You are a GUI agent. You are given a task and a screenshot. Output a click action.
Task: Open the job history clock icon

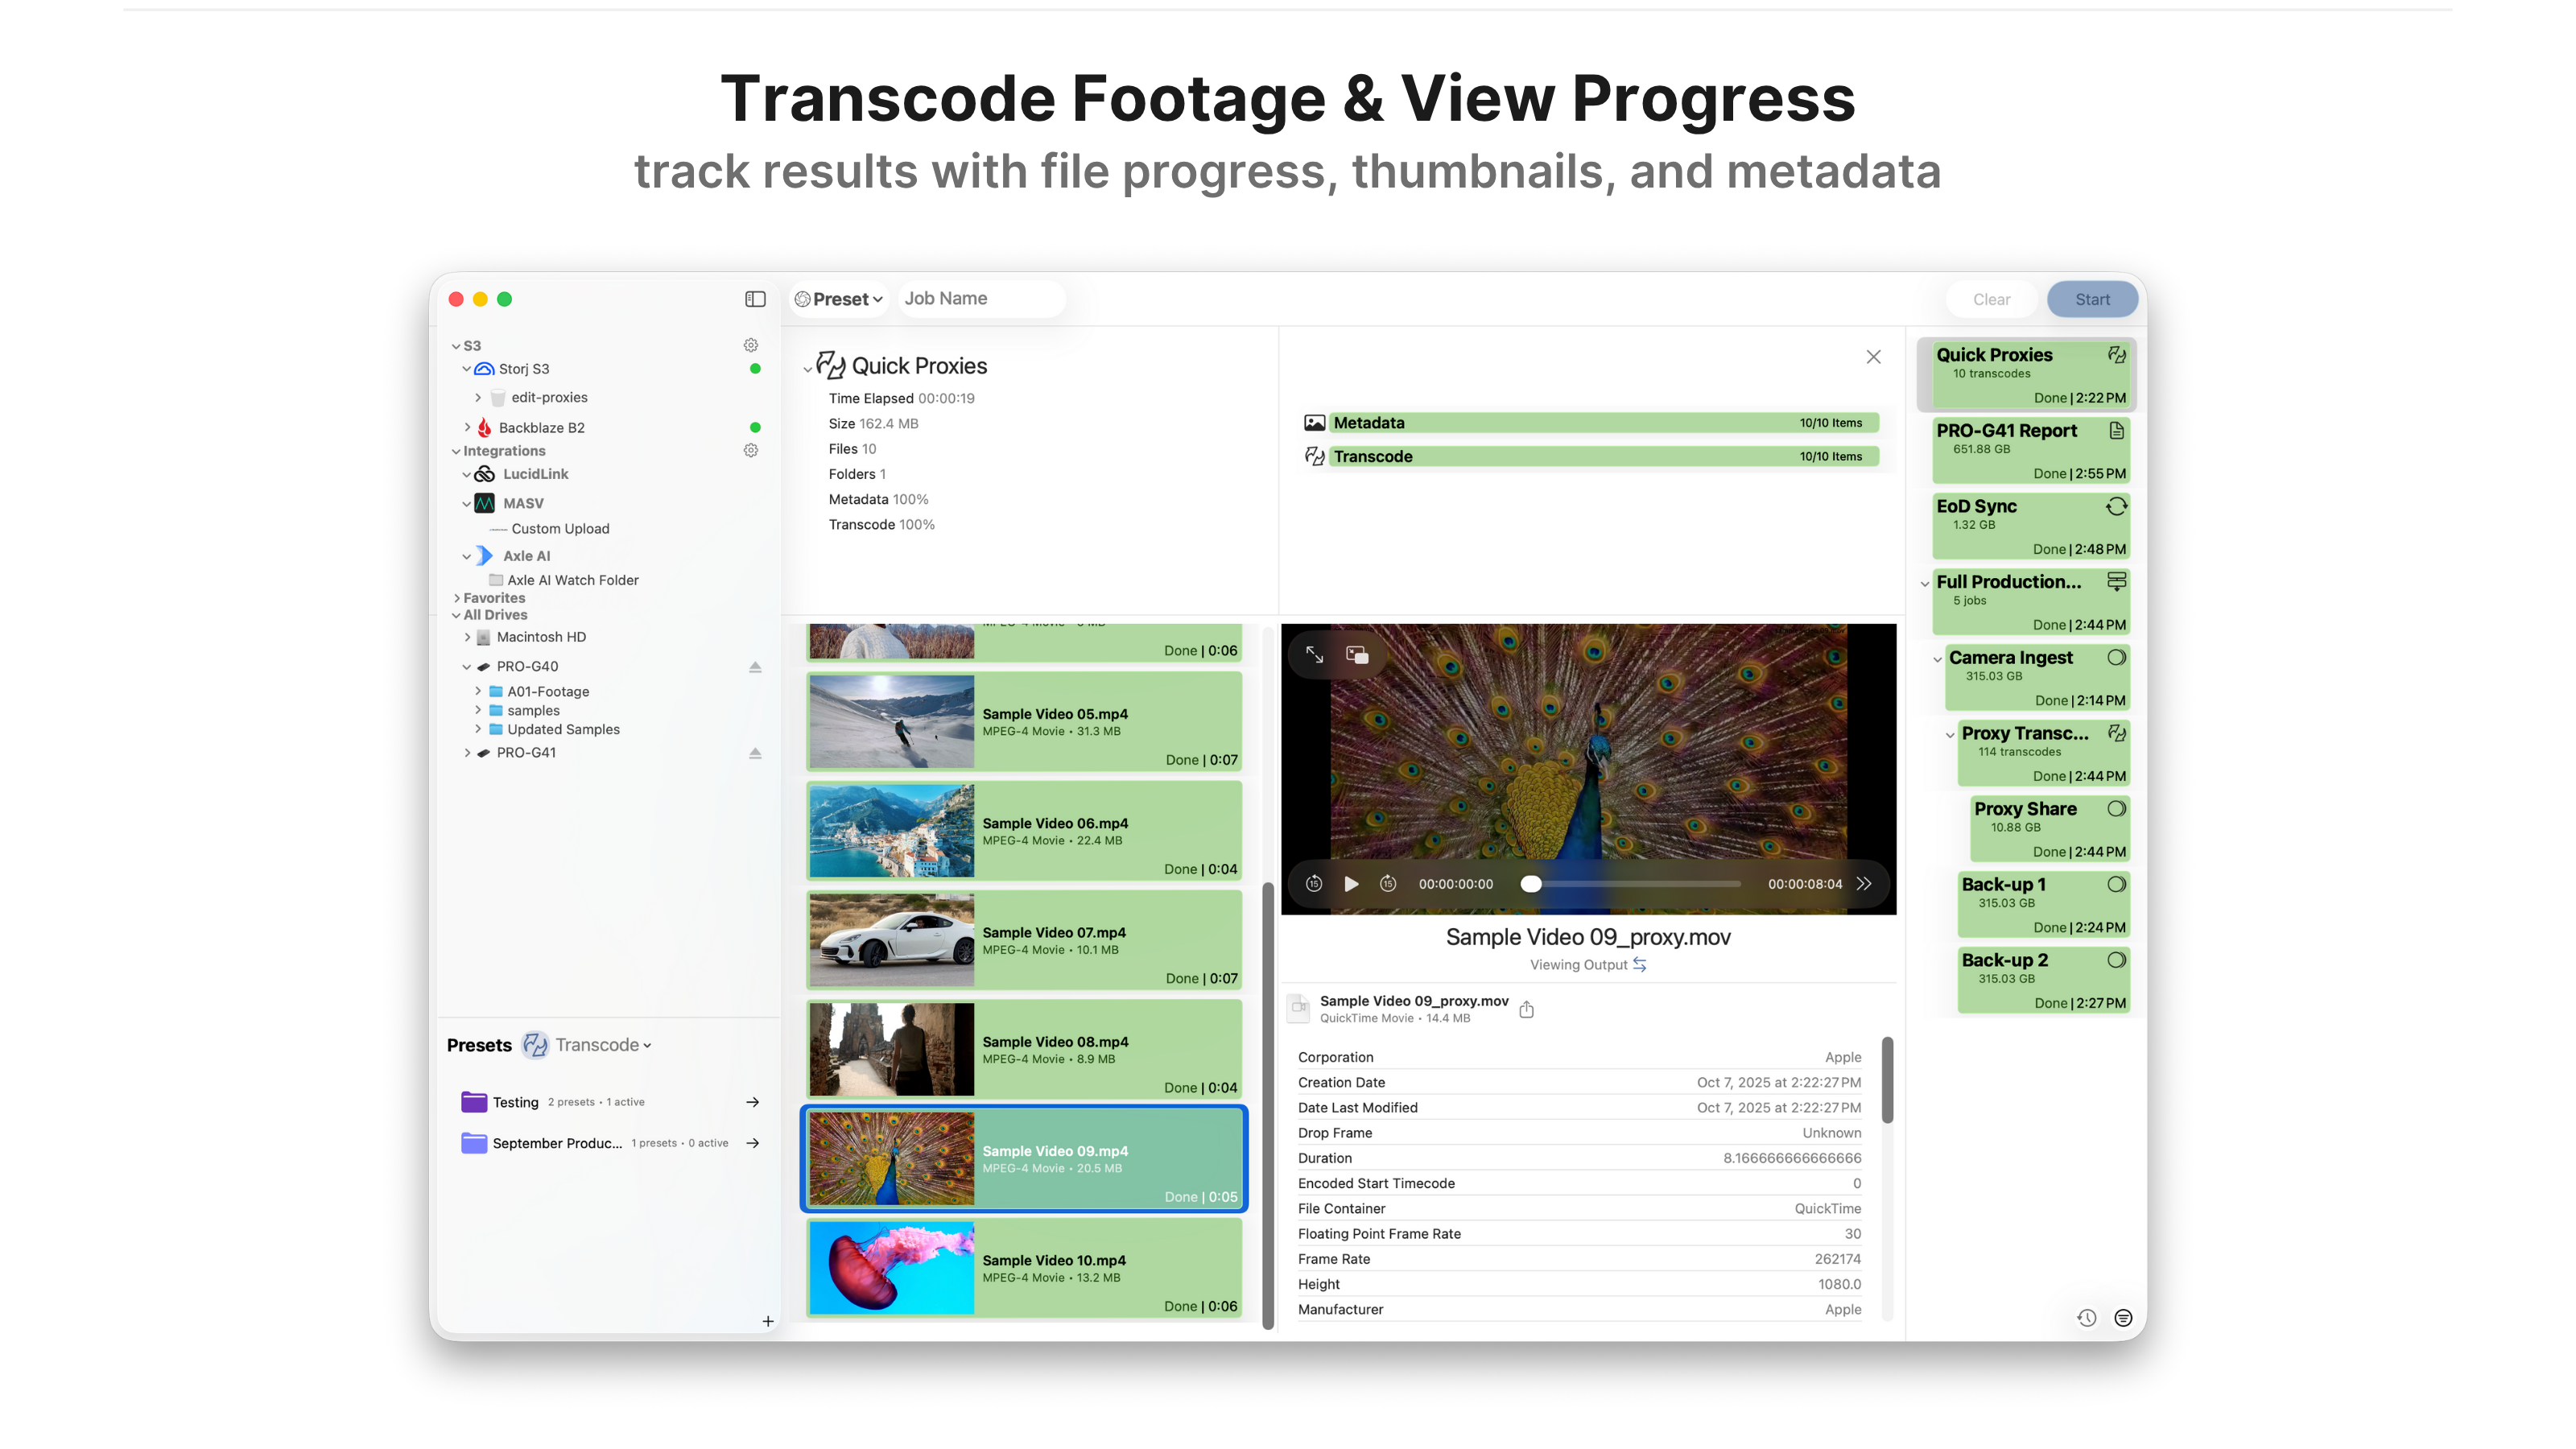click(2087, 1318)
